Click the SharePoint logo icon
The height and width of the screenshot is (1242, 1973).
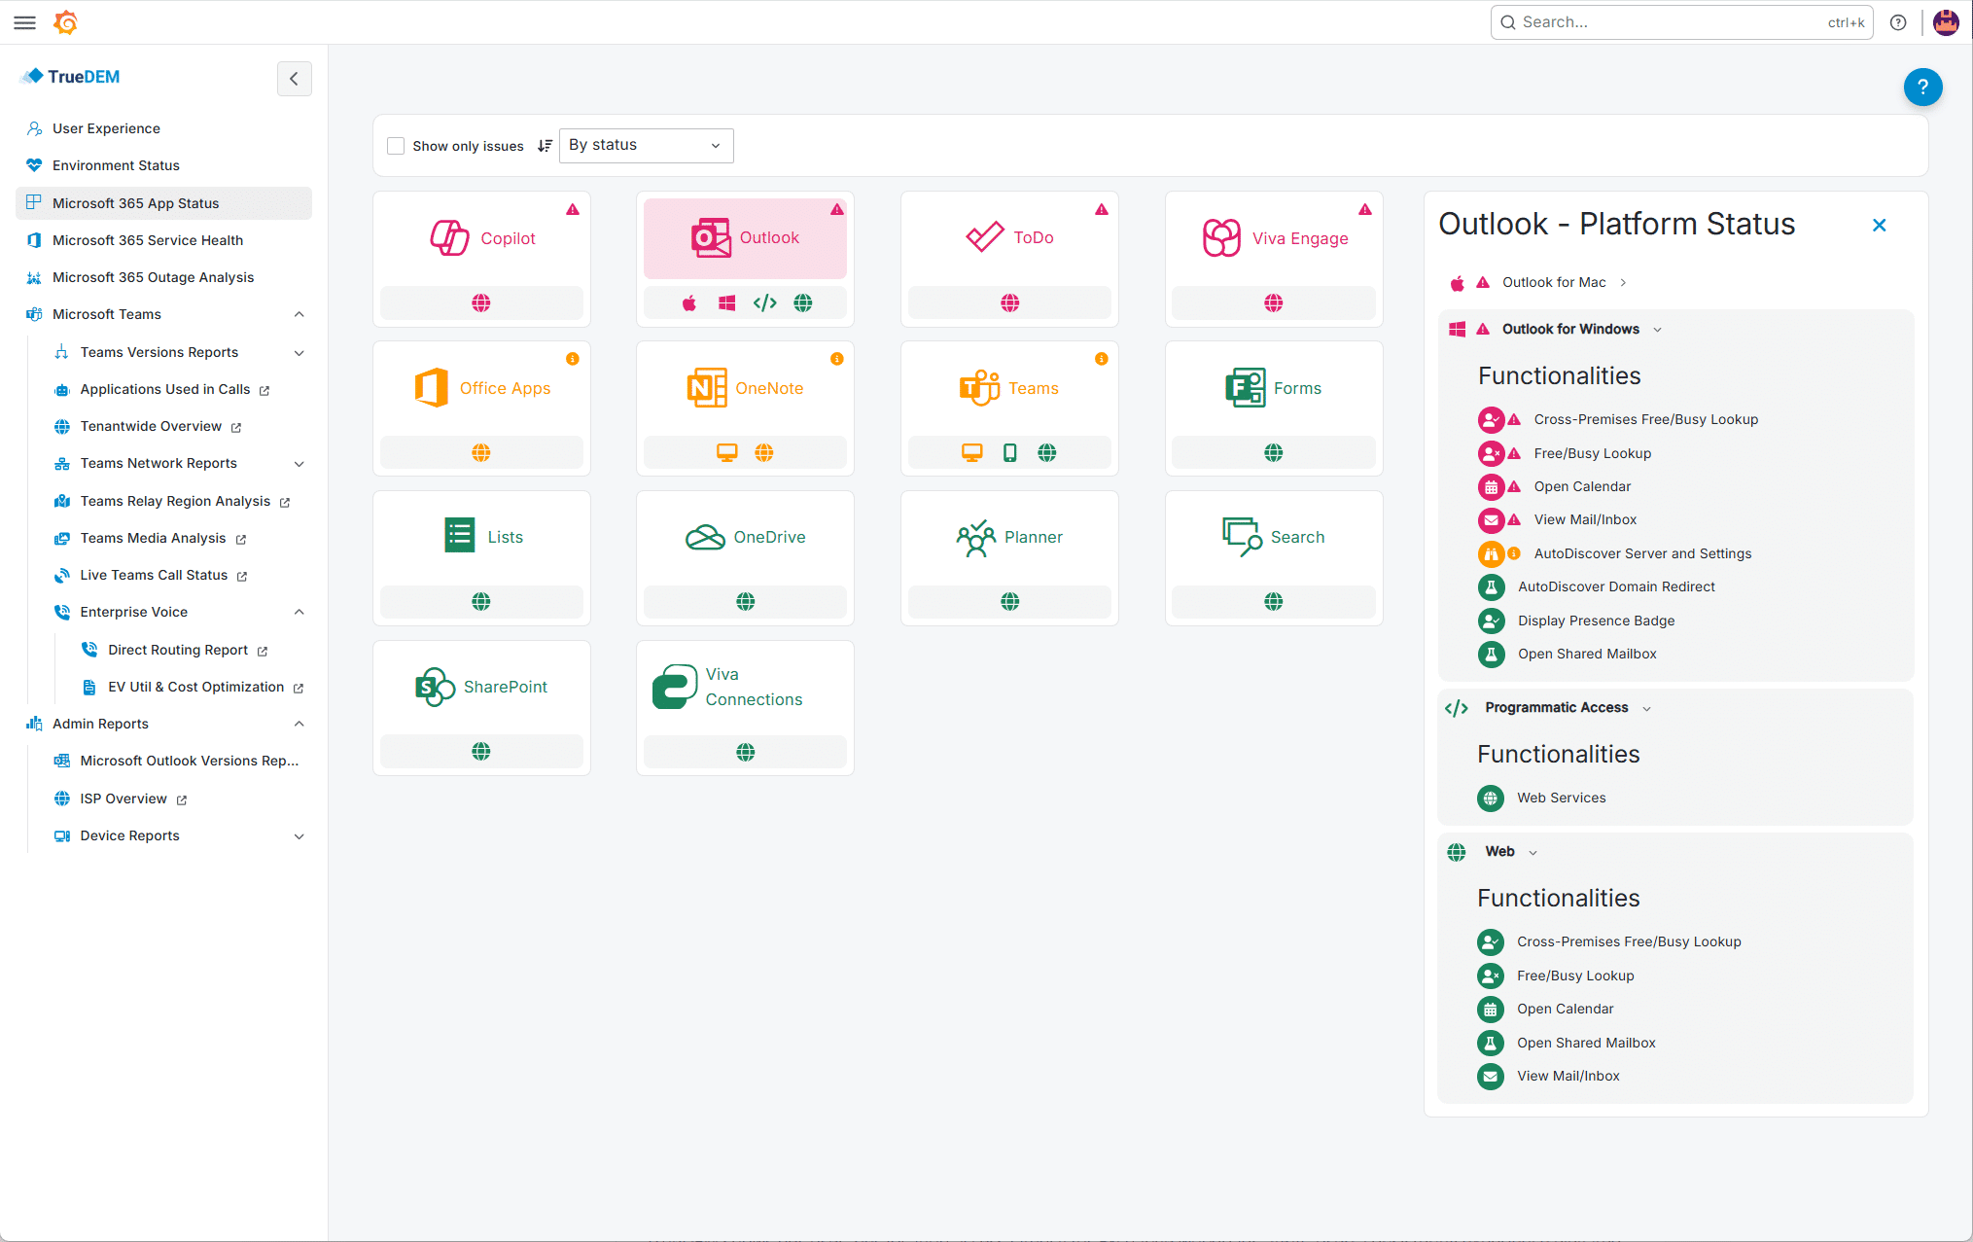pos(435,687)
